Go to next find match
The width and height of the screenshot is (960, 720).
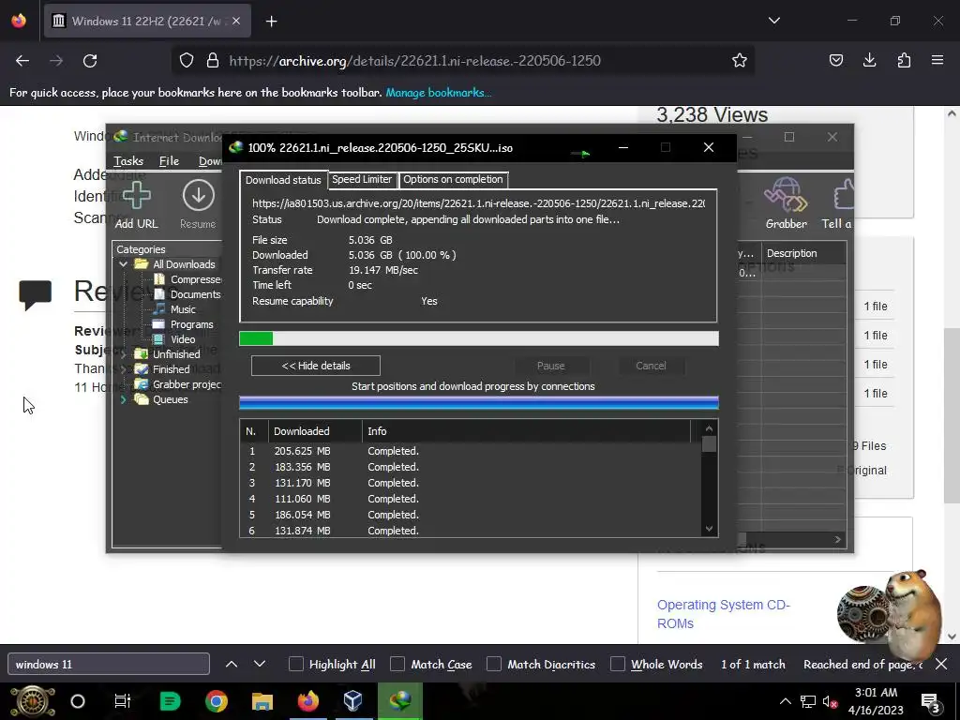260,665
